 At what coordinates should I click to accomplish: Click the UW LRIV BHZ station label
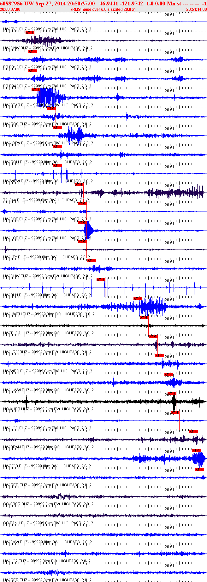pyautogui.click(x=48, y=352)
